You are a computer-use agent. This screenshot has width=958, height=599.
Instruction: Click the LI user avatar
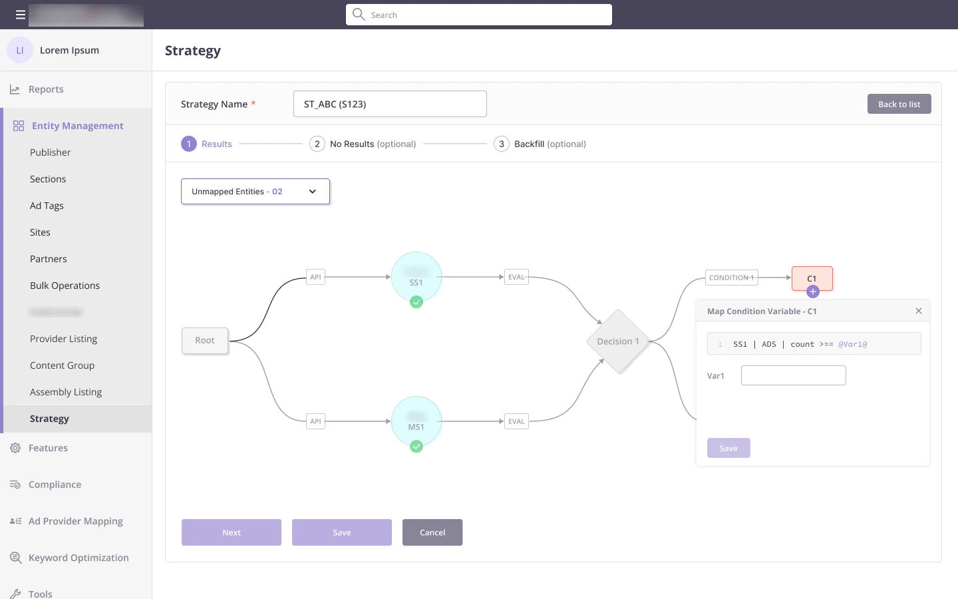(20, 50)
